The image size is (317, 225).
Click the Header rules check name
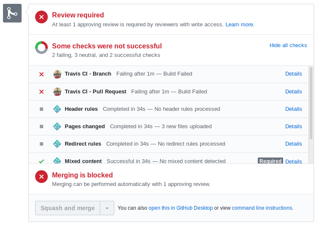pyautogui.click(x=81, y=109)
